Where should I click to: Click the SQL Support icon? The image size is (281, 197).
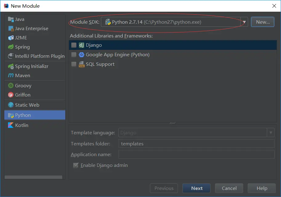coord(82,64)
